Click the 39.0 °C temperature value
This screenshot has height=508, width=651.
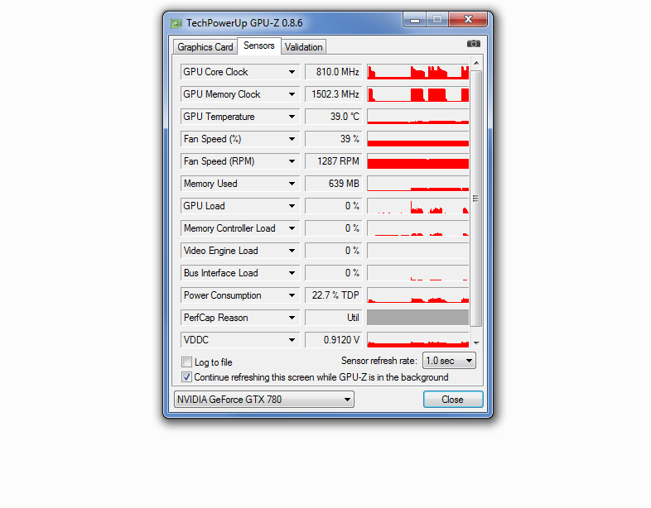(x=334, y=117)
